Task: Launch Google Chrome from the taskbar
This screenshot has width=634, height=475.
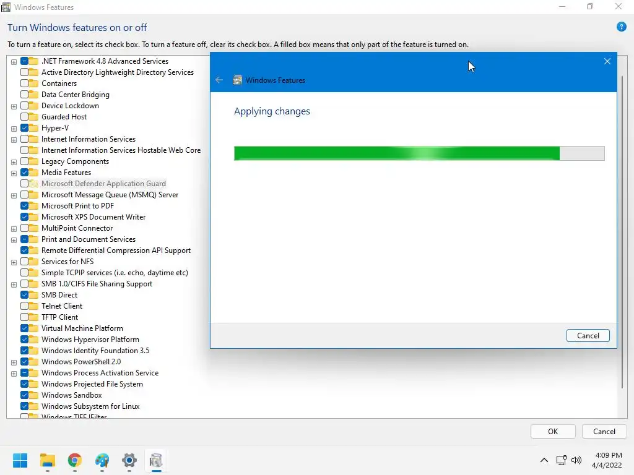Action: tap(75, 460)
